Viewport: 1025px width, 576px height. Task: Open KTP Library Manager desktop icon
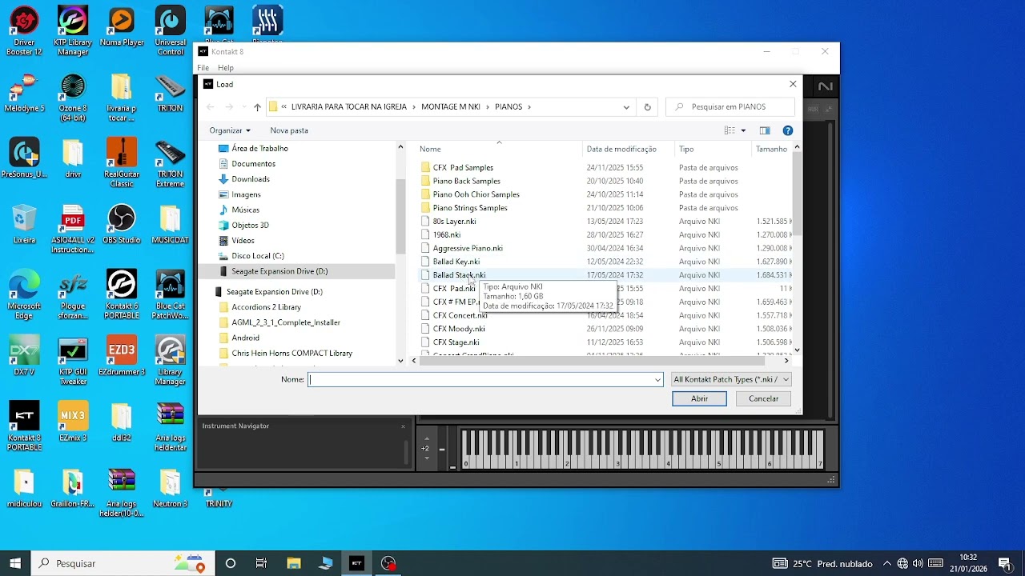coord(73,32)
